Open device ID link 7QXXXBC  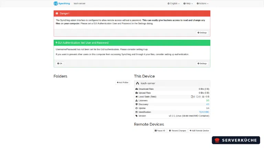[x=204, y=112]
